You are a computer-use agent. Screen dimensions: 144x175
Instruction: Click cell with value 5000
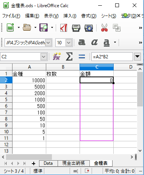[x=29, y=87]
